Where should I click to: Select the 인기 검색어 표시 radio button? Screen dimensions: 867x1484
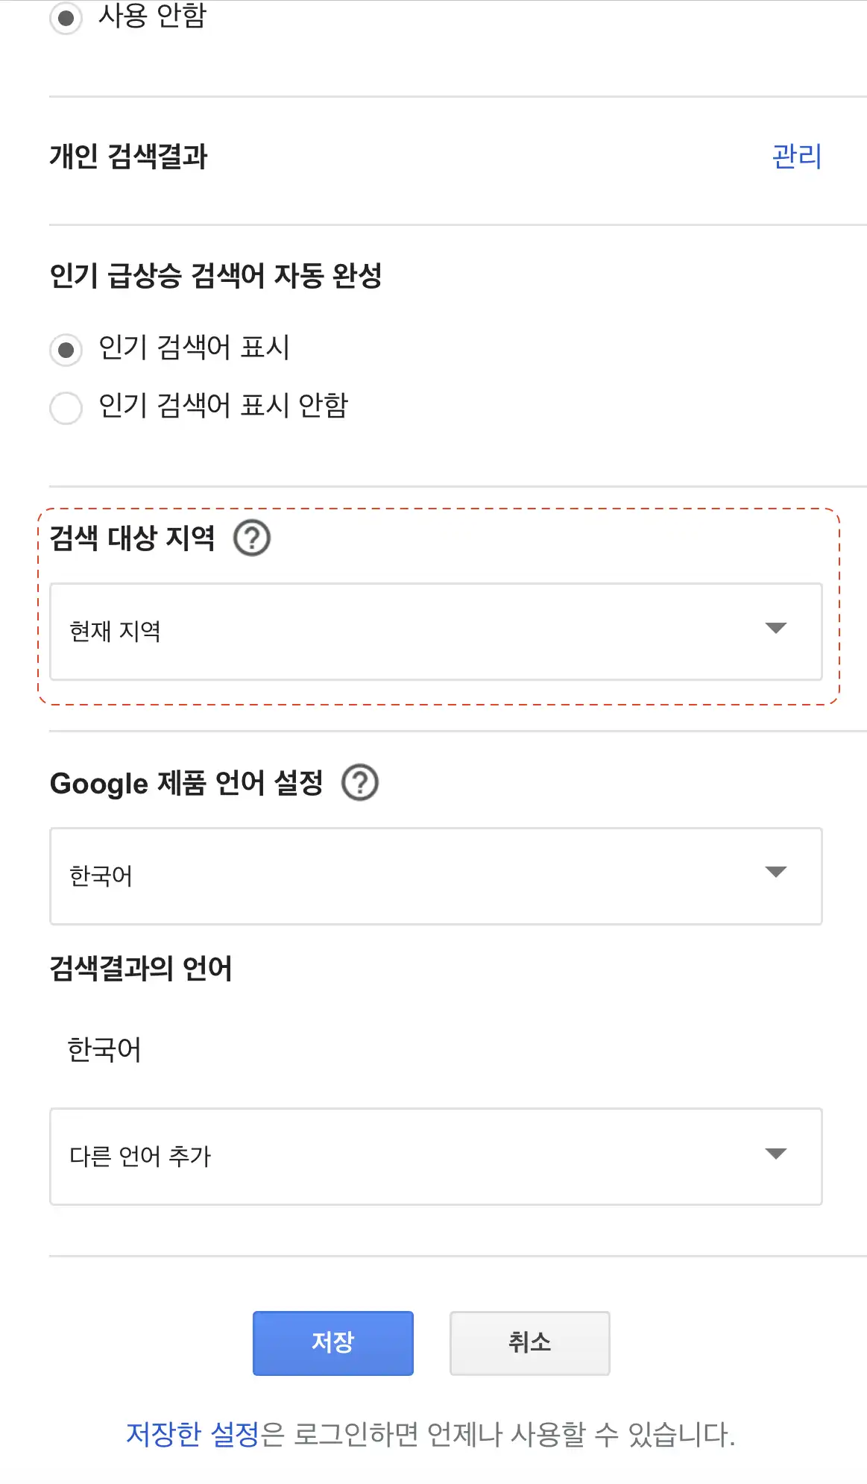tap(66, 348)
